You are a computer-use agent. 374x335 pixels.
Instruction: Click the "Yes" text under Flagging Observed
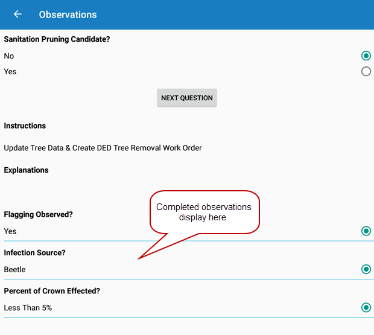tap(10, 231)
